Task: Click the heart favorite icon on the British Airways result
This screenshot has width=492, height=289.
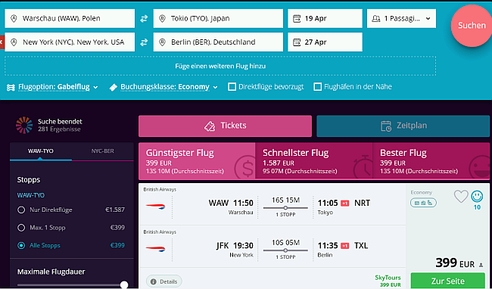Action: [x=461, y=197]
